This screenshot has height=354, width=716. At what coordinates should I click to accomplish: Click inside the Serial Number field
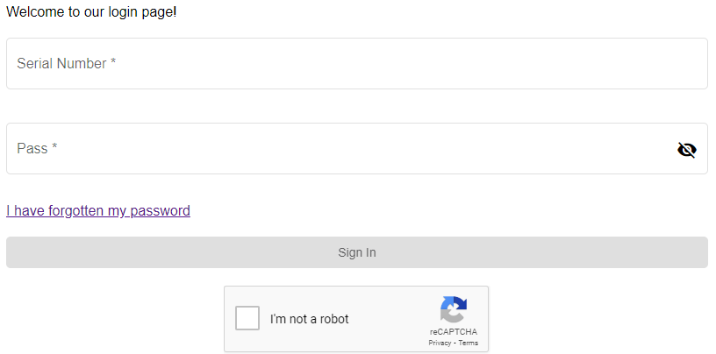click(x=356, y=64)
